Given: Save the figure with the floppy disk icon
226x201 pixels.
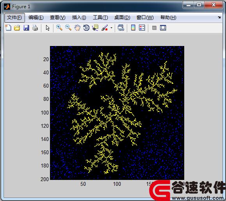Looking at the screenshot, I should [x=26, y=28].
